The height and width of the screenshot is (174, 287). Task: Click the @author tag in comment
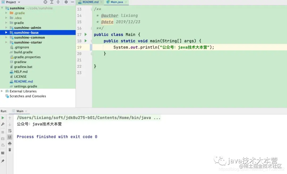tap(110, 16)
